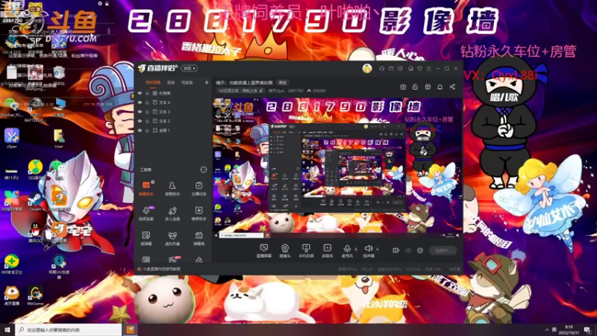597x336 pixels.
Task: Select the 全屏 1 source row
Action: coord(173,130)
